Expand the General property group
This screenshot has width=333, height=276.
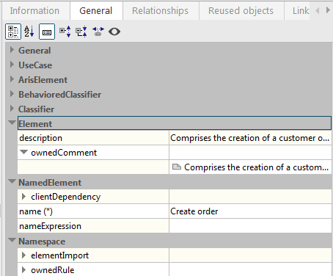coord(12,50)
